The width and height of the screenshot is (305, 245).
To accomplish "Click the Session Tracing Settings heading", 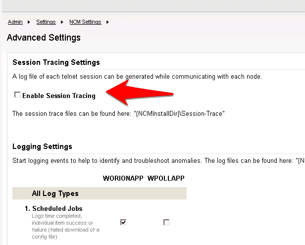I will [56, 62].
